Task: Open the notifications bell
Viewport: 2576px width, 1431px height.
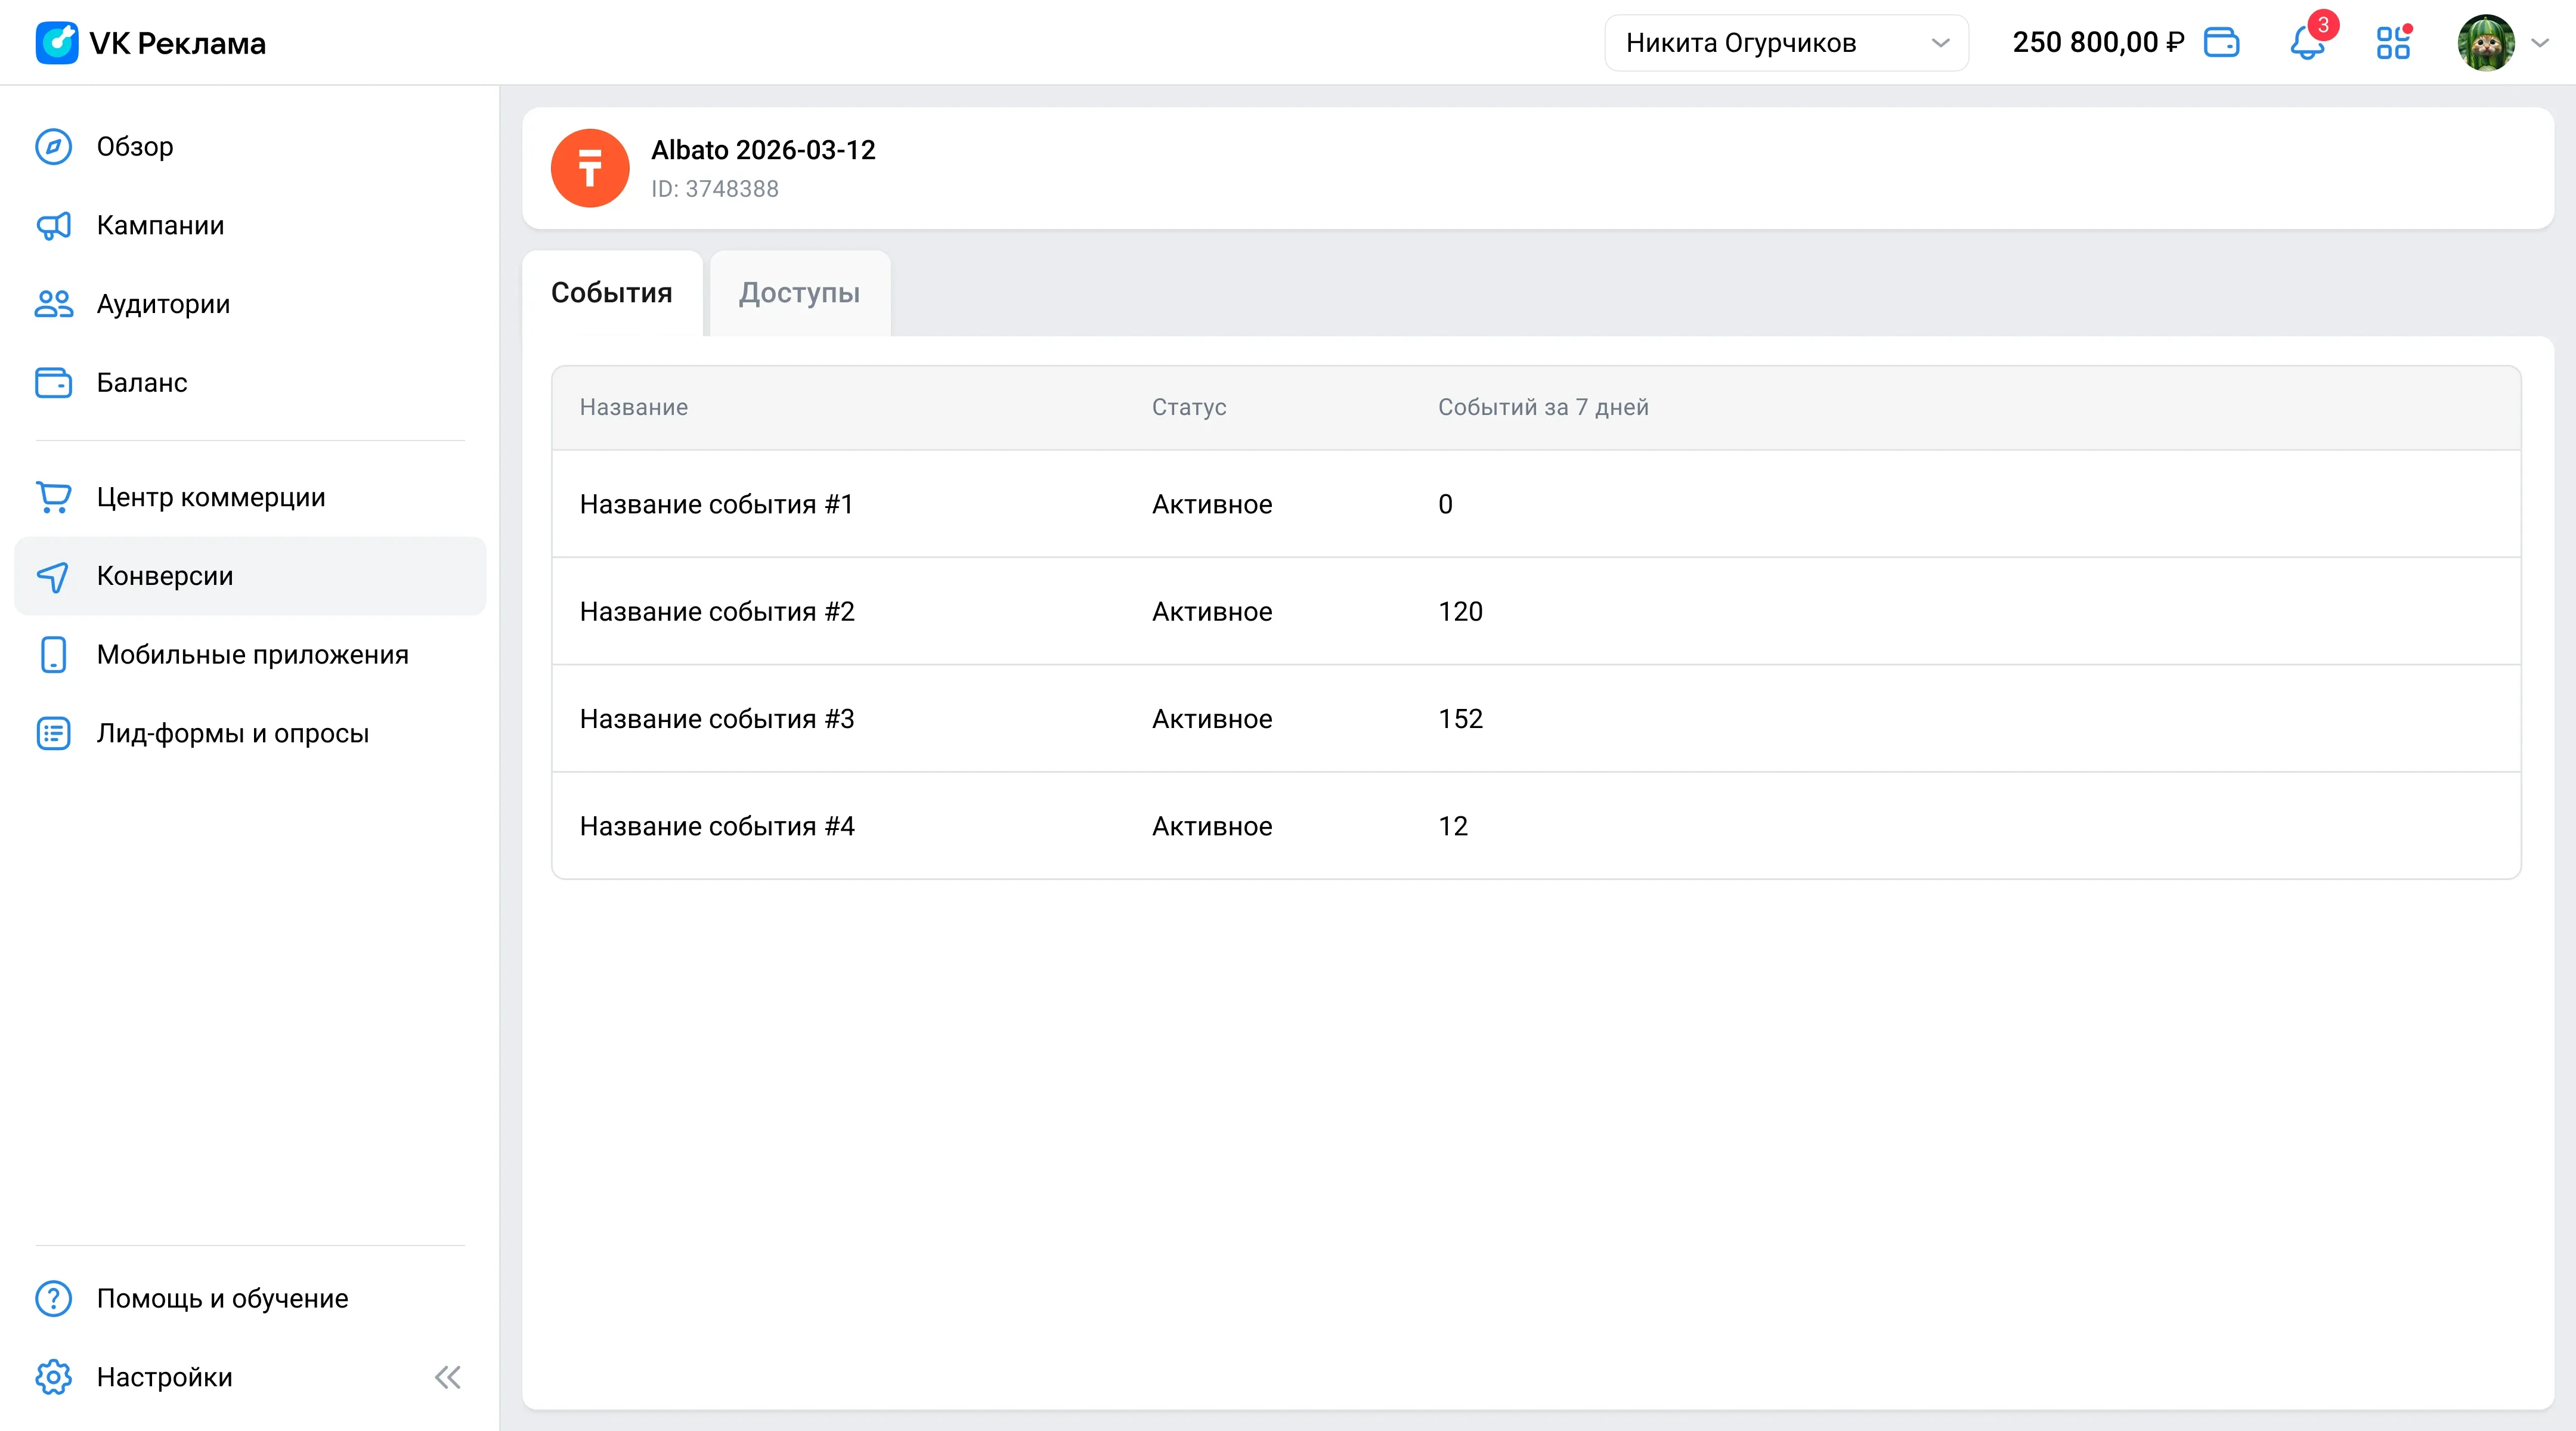Action: click(2306, 43)
